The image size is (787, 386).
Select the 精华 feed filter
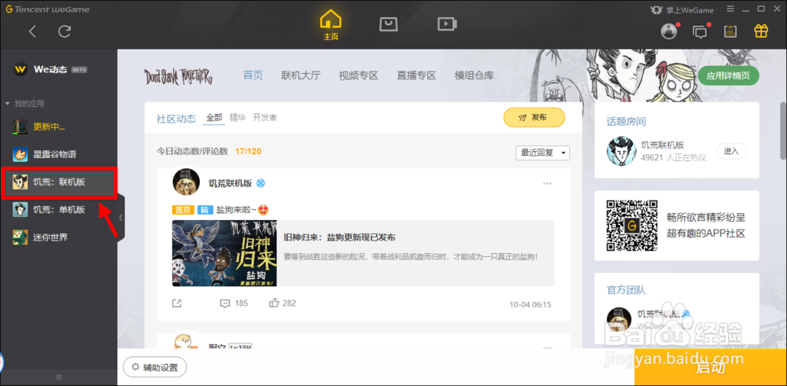pos(238,118)
